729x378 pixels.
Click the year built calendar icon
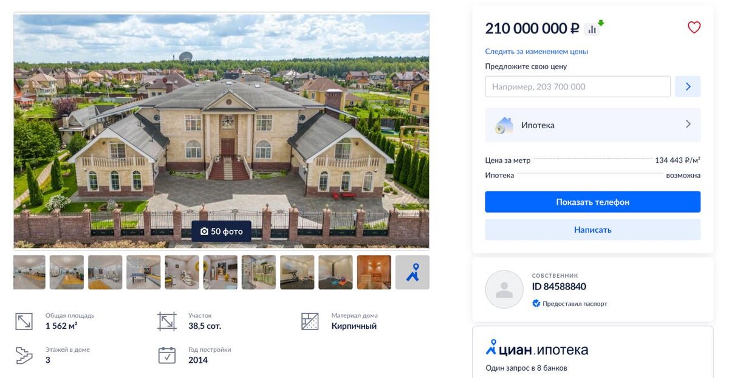point(166,355)
